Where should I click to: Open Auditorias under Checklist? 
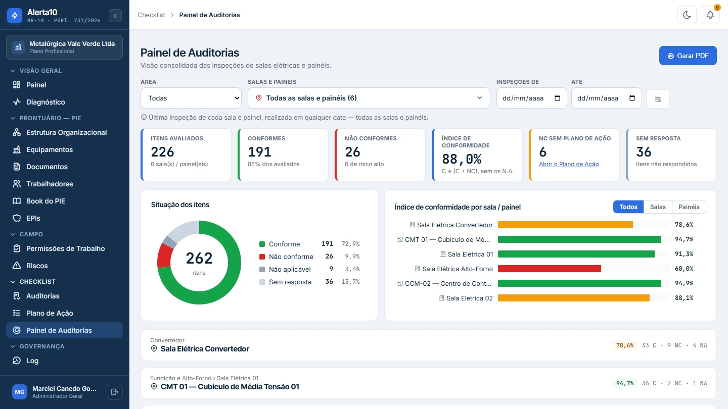pos(64,296)
